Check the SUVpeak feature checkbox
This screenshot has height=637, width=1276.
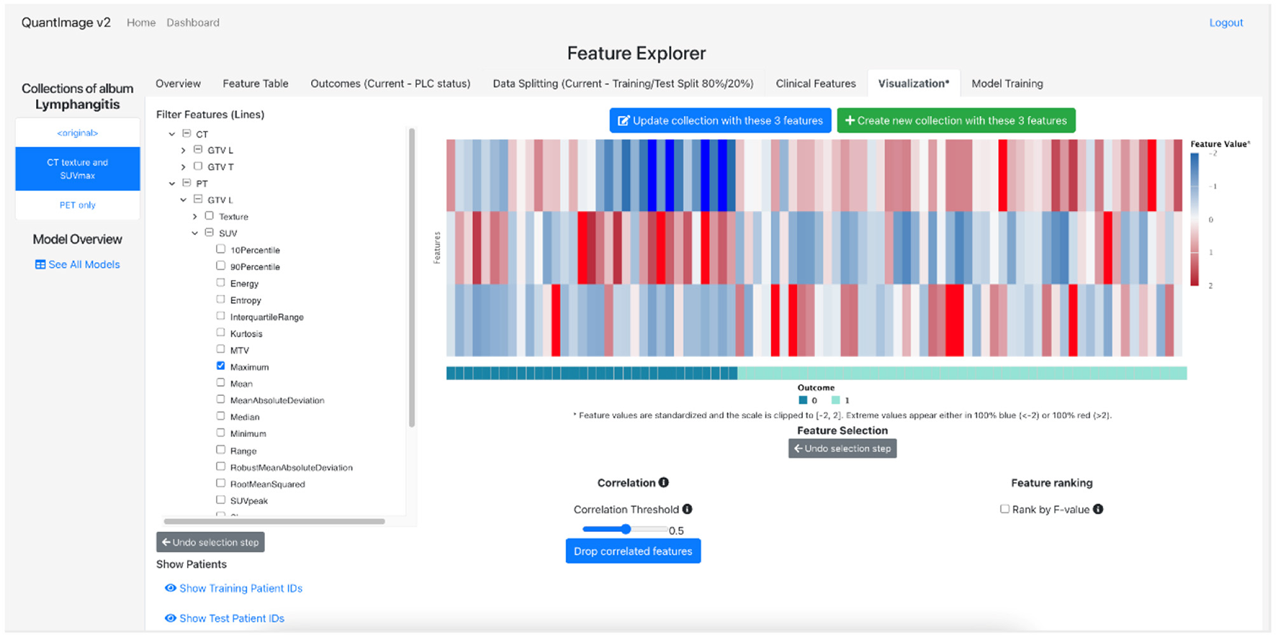[x=221, y=500]
